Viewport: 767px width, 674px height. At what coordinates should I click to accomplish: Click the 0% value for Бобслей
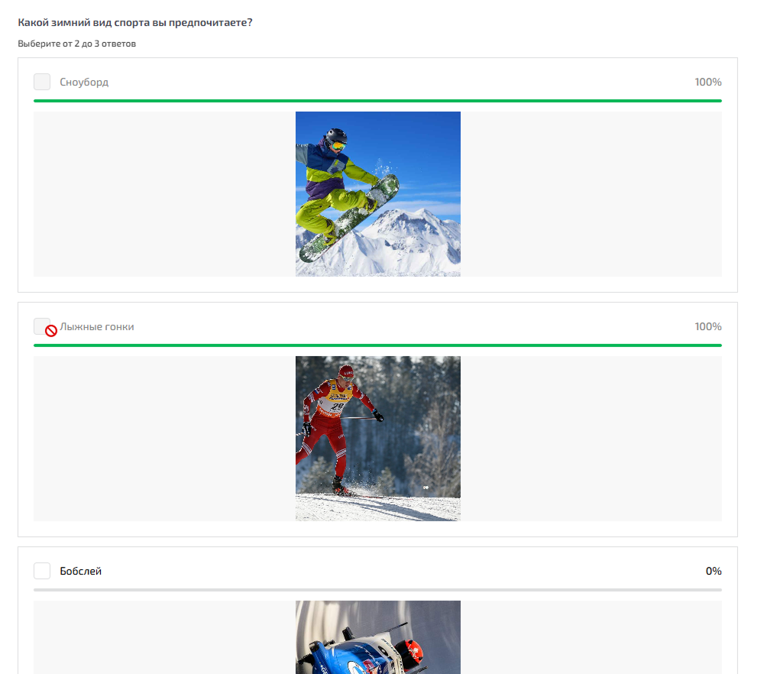pyautogui.click(x=714, y=571)
